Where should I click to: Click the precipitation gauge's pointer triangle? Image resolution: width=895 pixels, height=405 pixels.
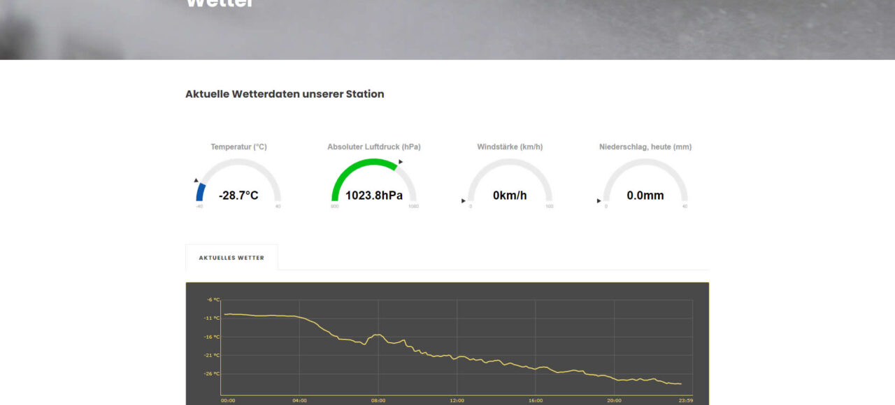click(x=599, y=201)
